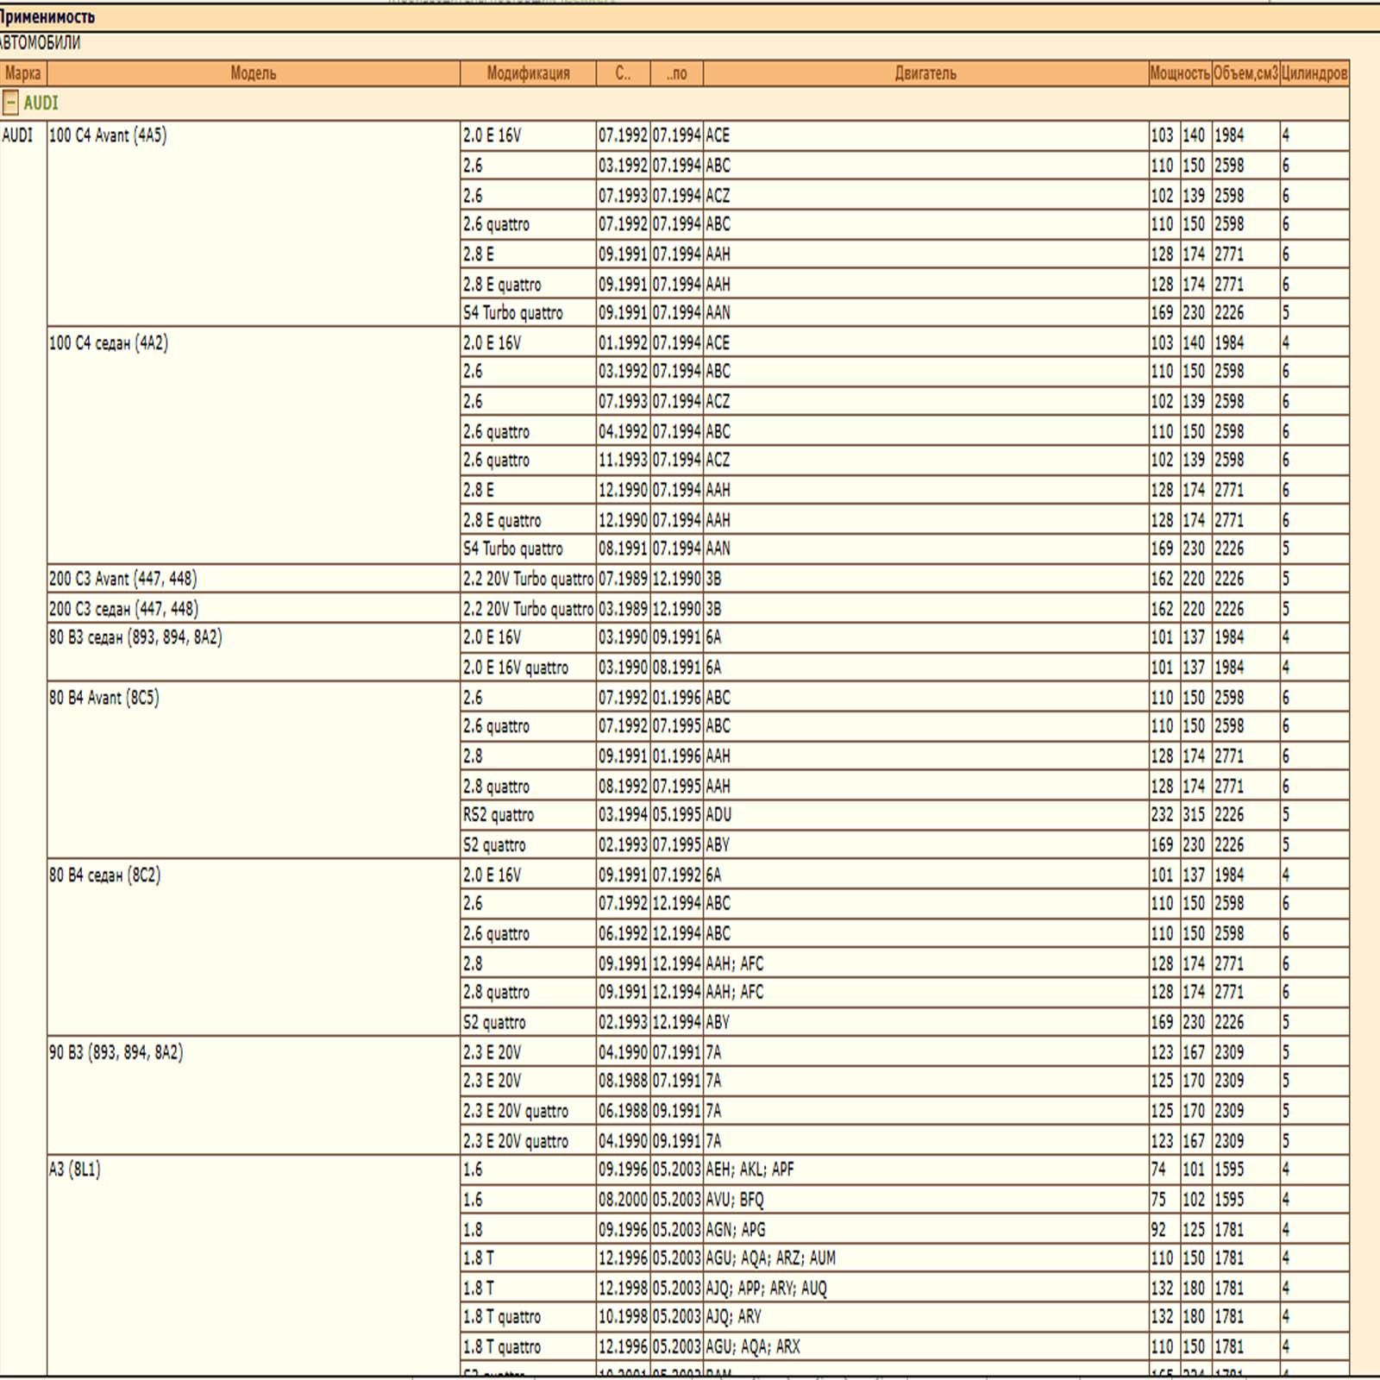The width and height of the screenshot is (1380, 1380).
Task: Click the Цилиндров column header
Action: coord(1314,73)
